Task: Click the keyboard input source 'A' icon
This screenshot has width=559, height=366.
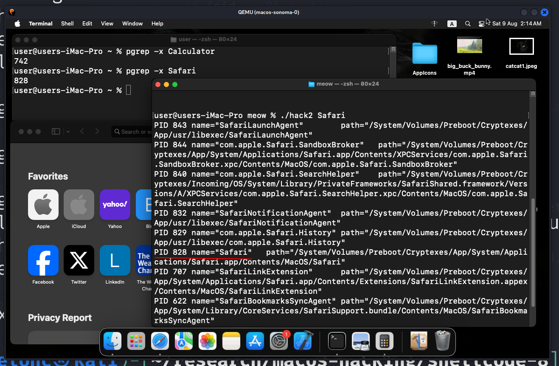Action: 452,24
